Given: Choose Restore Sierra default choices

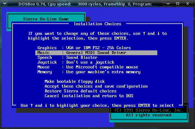Looking at the screenshot, I should (80, 91).
